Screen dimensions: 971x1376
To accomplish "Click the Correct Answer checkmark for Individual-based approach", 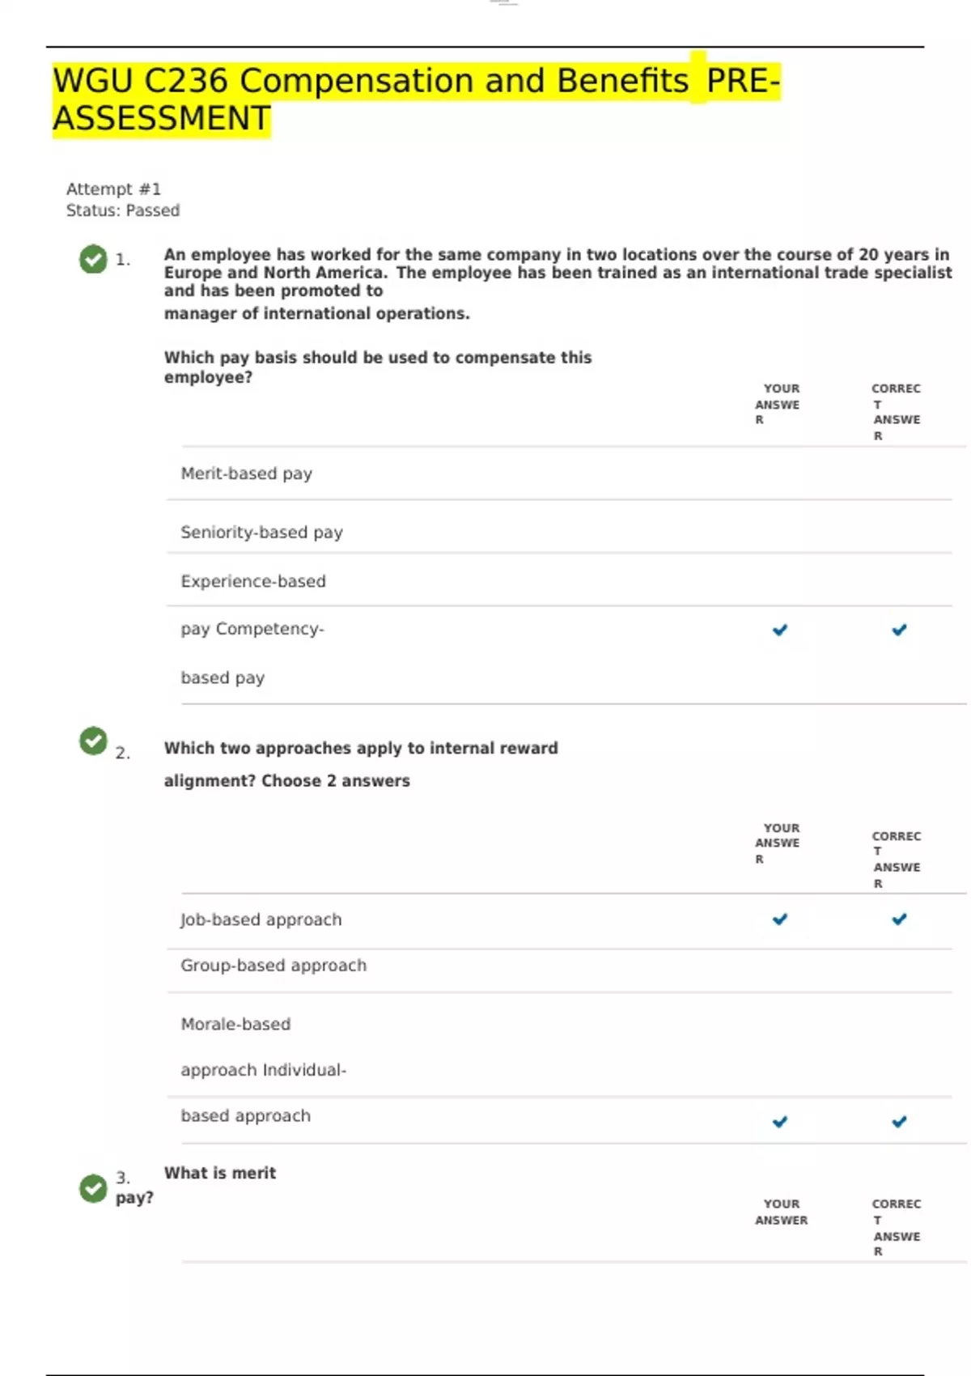I will point(899,1121).
